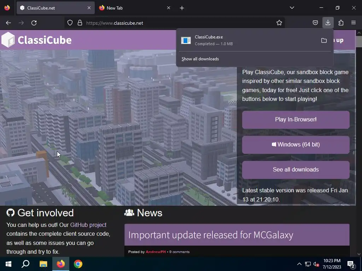
Task: Close the New Tab tab
Action: (169, 8)
